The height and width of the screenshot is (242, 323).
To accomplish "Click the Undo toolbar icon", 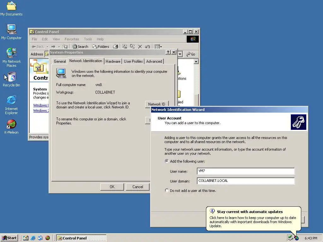I will 148,47.
